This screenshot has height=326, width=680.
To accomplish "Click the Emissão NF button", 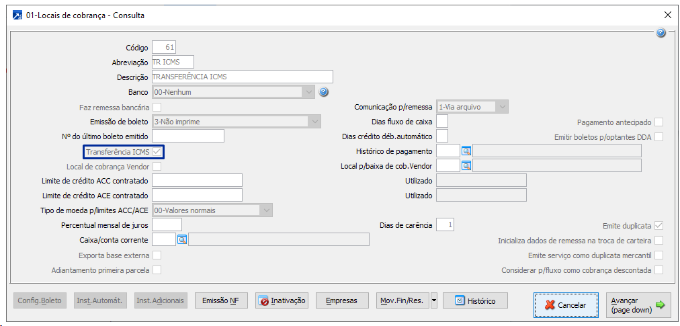I will pos(220,300).
